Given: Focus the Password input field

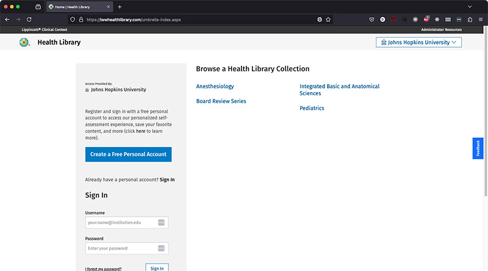Looking at the screenshot, I should (127, 248).
